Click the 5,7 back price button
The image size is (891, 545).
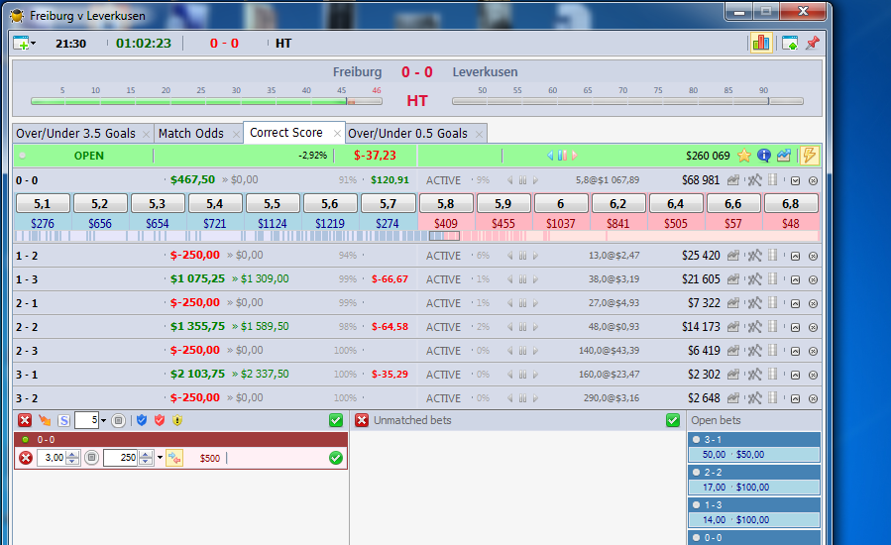click(x=388, y=203)
